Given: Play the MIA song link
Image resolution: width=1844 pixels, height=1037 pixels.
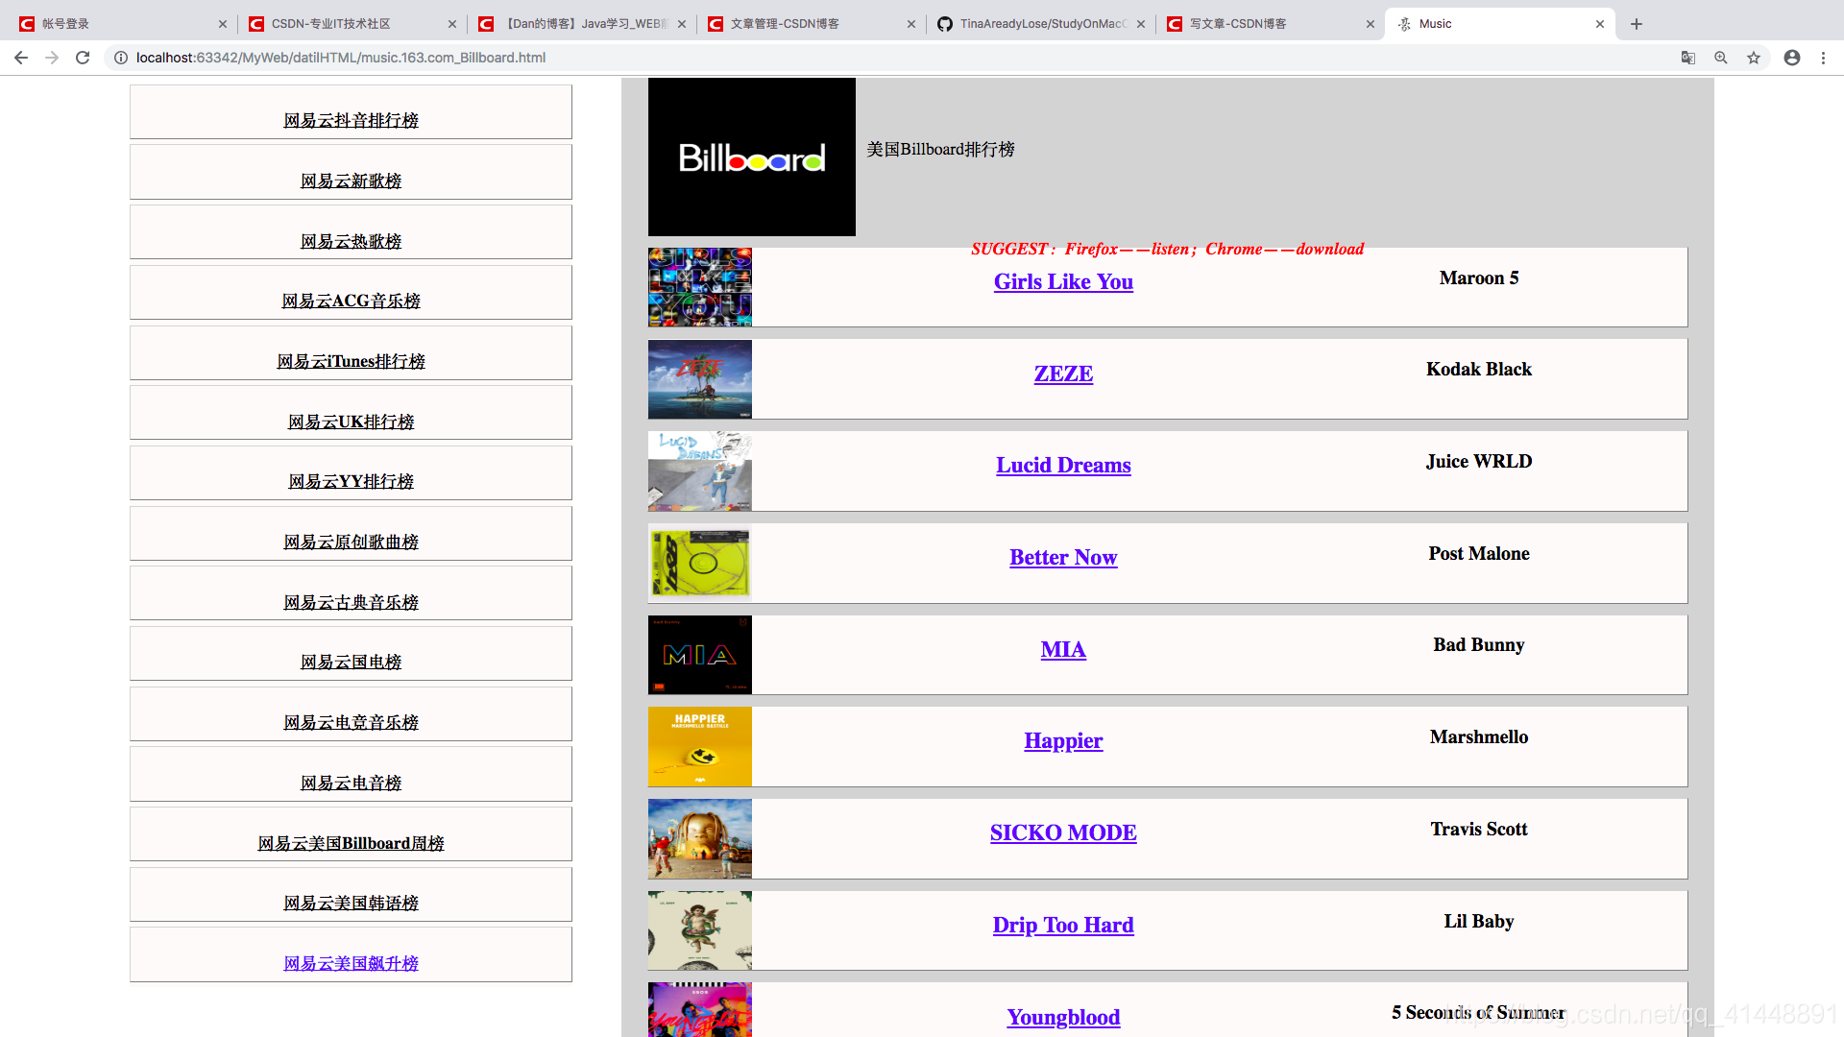Looking at the screenshot, I should pyautogui.click(x=1063, y=649).
